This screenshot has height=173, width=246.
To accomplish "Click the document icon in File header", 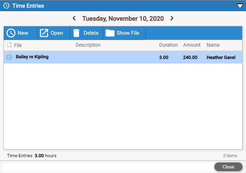I will pos(9,45).
